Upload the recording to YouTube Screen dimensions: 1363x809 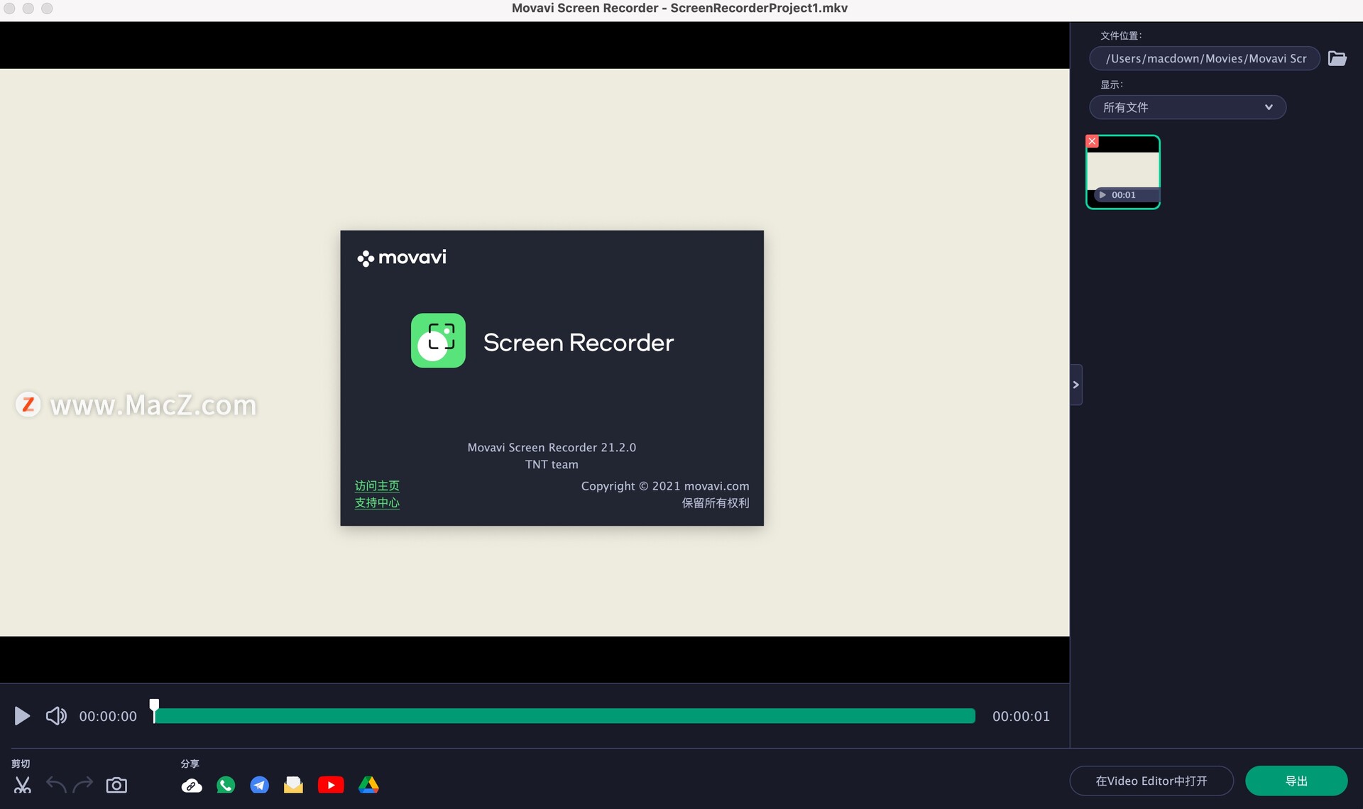pyautogui.click(x=331, y=785)
